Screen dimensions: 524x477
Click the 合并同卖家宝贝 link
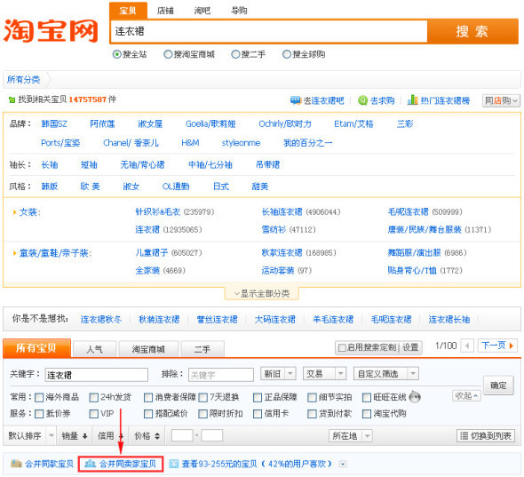(121, 464)
